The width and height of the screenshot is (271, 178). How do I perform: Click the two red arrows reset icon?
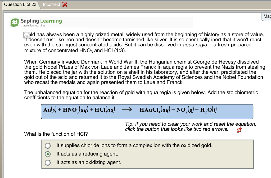[x=238, y=129]
